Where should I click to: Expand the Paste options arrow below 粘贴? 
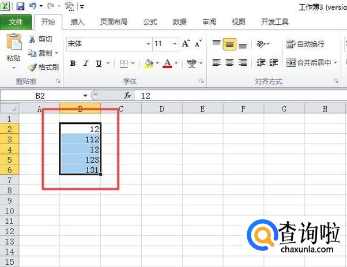pyautogui.click(x=14, y=68)
